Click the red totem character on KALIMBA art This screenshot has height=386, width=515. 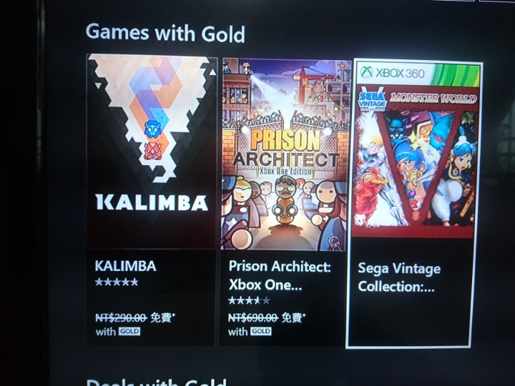click(152, 151)
